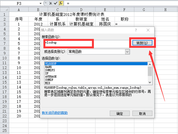Click the cancel X icon in formula bar
This screenshot has width=178, height=134.
coord(51,3)
